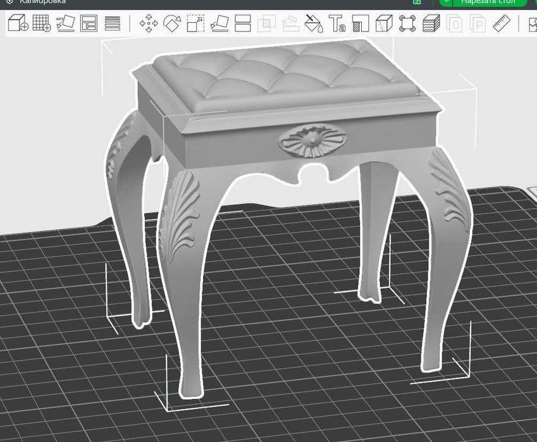
Task: Activate the Rotate tool
Action: (172, 23)
